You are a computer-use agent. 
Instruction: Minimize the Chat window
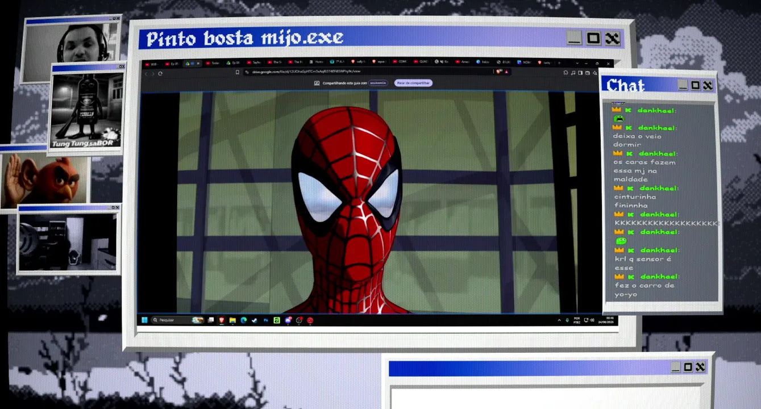683,86
